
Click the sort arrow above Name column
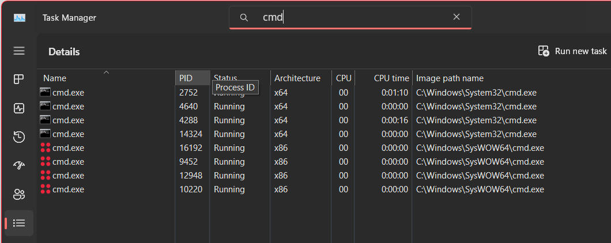tap(106, 72)
